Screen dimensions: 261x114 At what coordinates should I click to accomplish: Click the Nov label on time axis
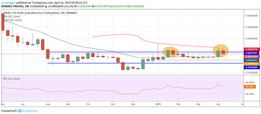[x=113, y=104]
